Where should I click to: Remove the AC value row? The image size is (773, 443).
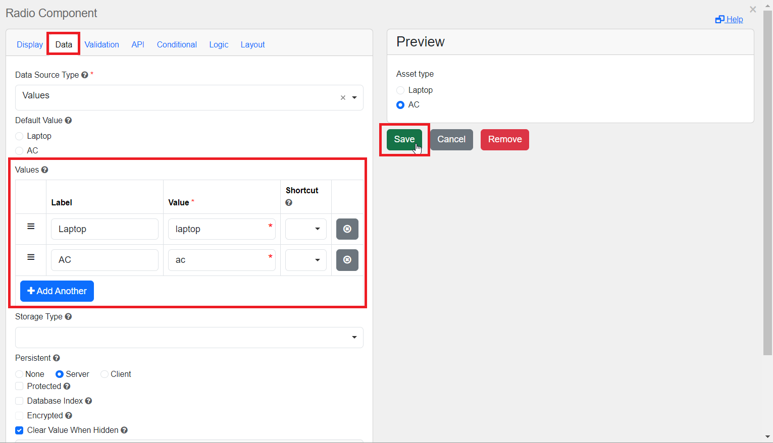[x=347, y=260]
